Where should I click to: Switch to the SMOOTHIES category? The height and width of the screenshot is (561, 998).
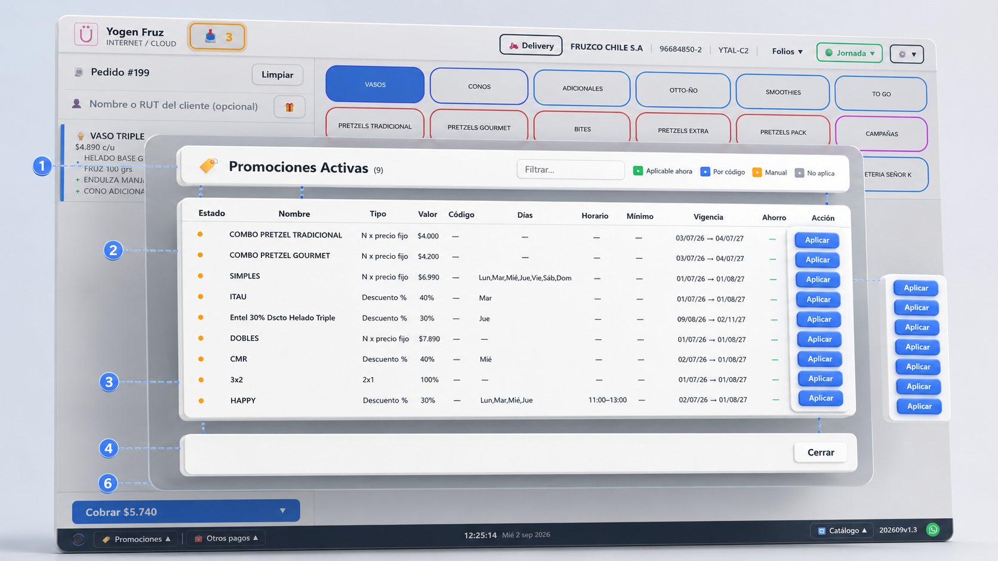[x=783, y=92]
